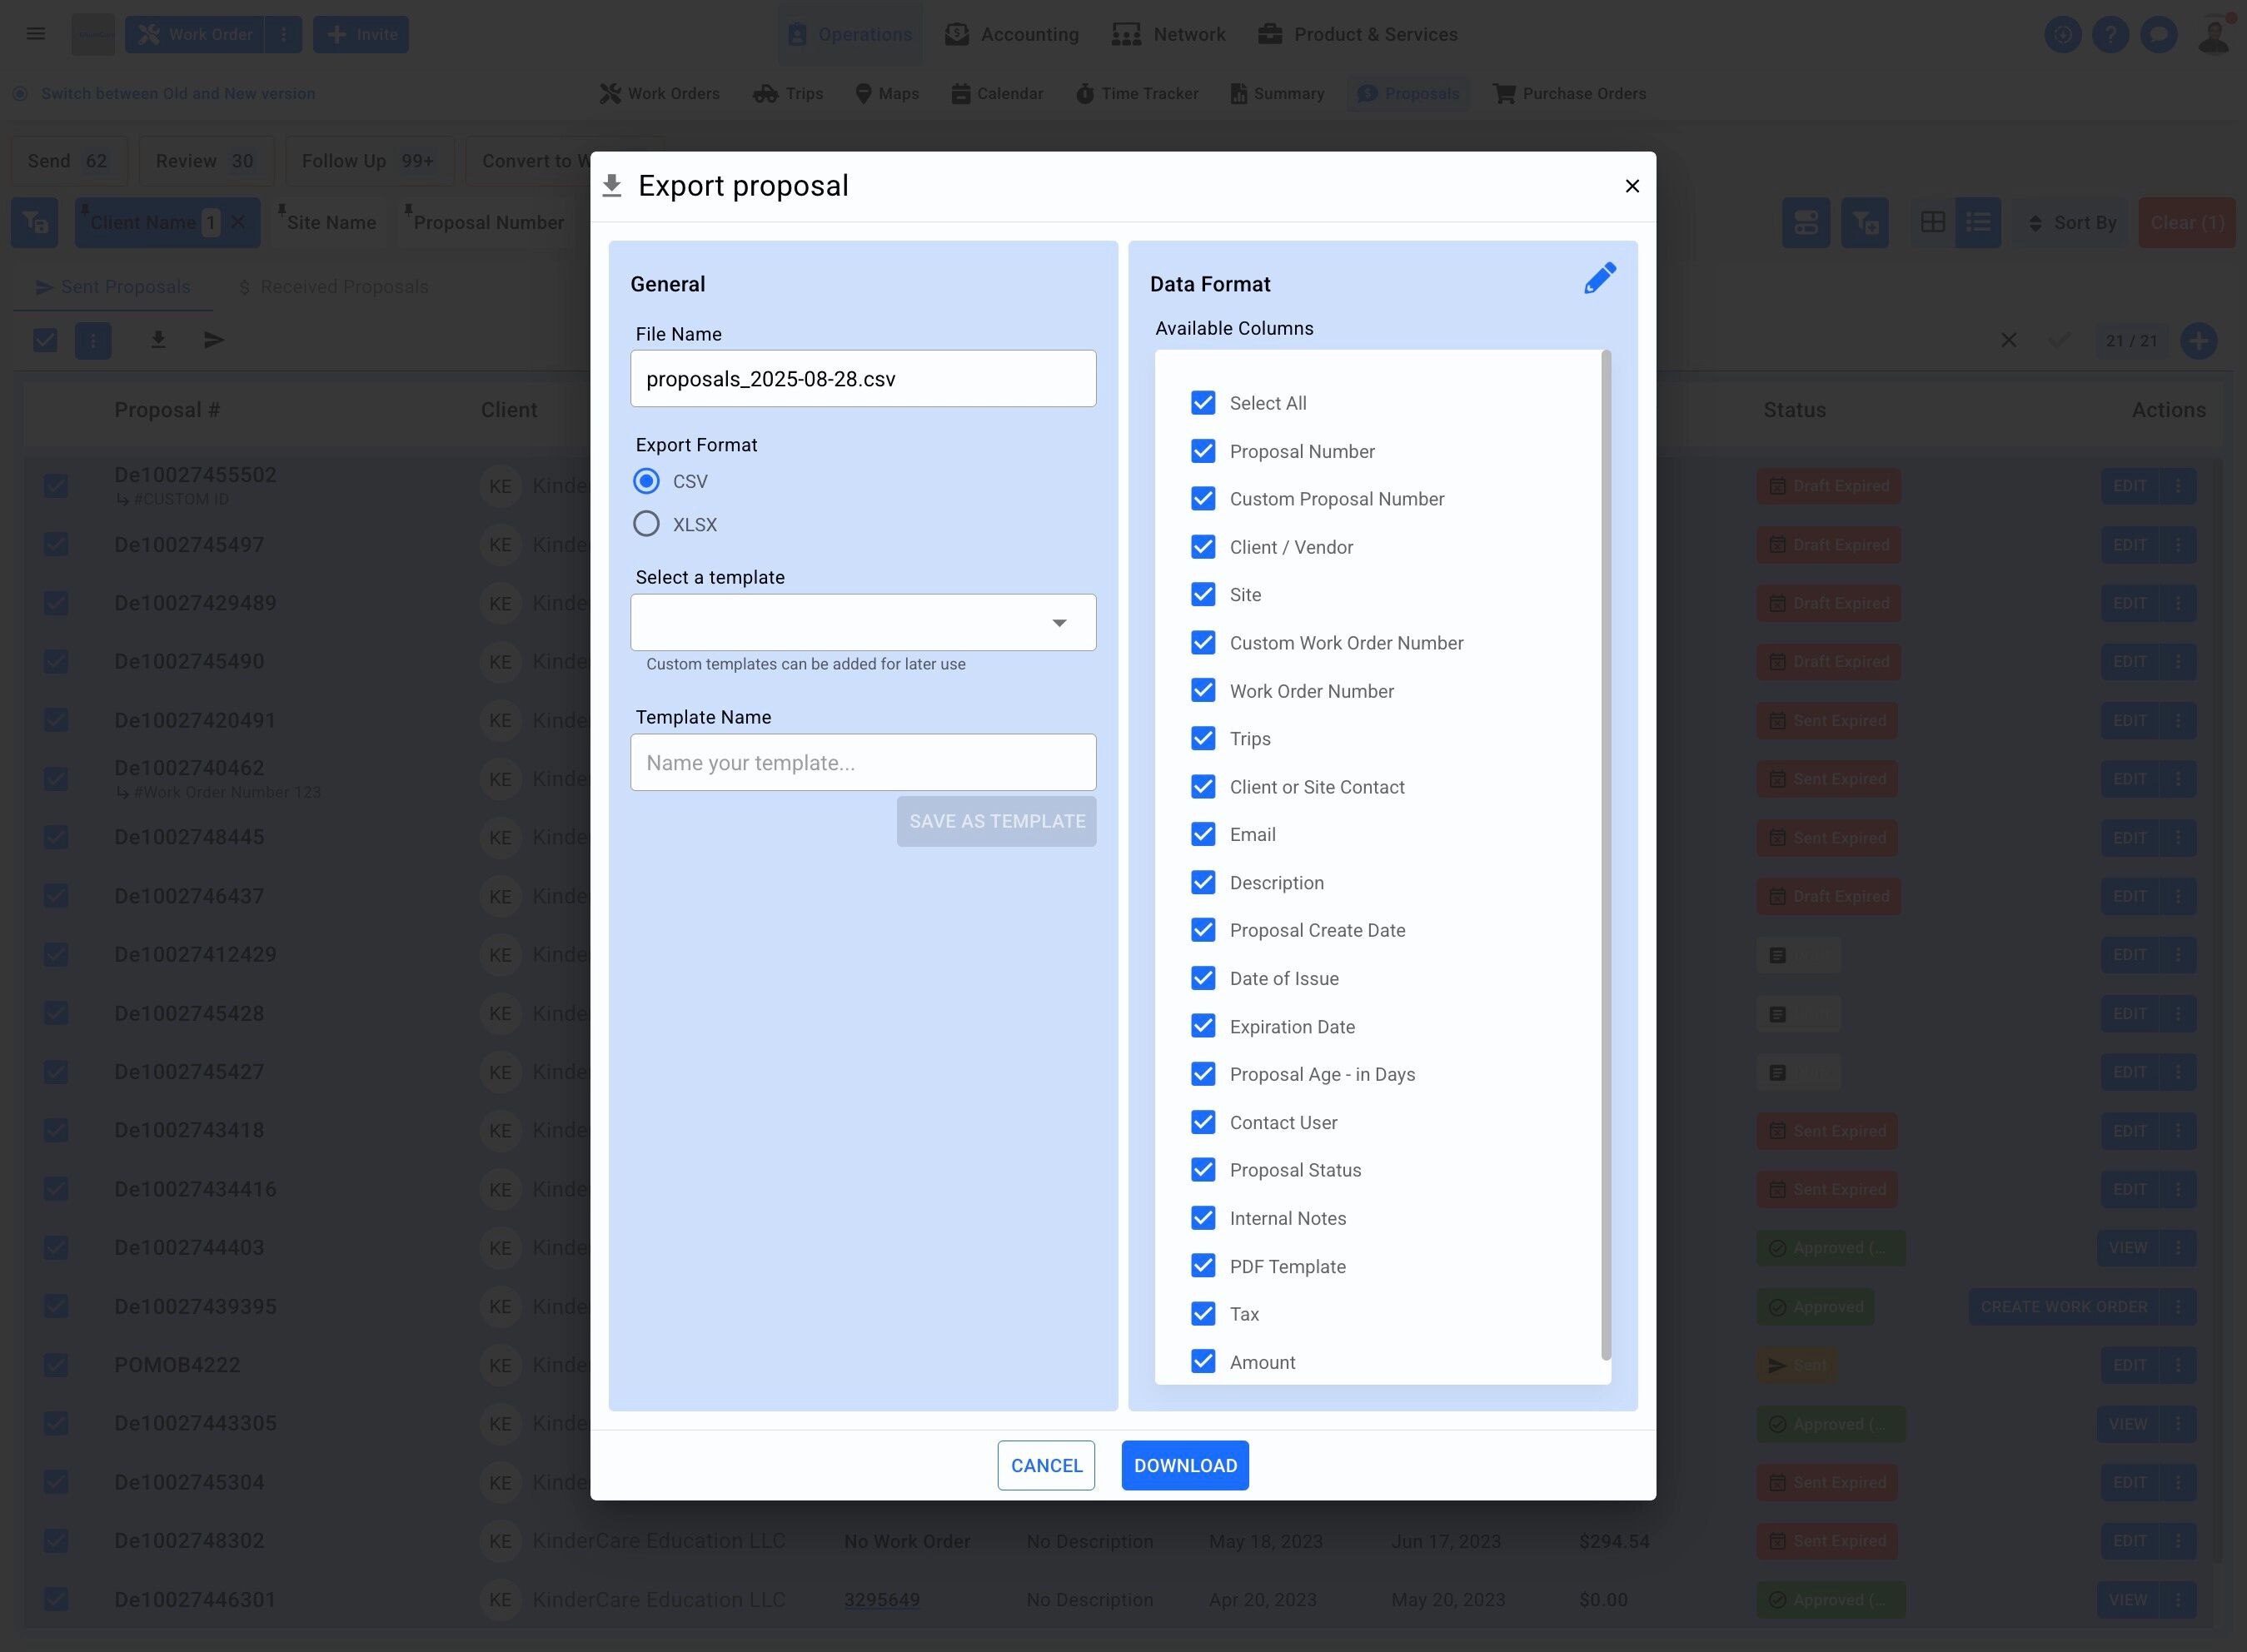Uncheck the Select All columns checkbox

point(1203,403)
